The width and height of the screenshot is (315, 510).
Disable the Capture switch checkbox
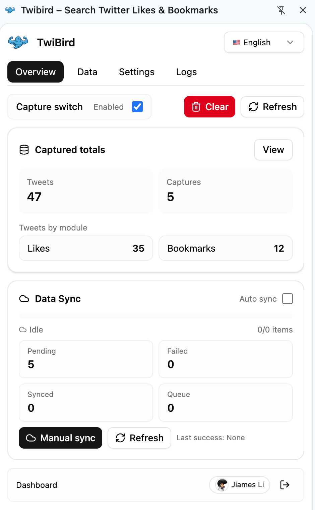[x=137, y=107]
